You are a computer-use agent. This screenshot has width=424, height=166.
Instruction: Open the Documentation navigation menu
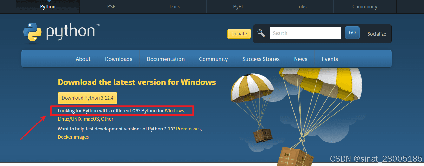166,59
